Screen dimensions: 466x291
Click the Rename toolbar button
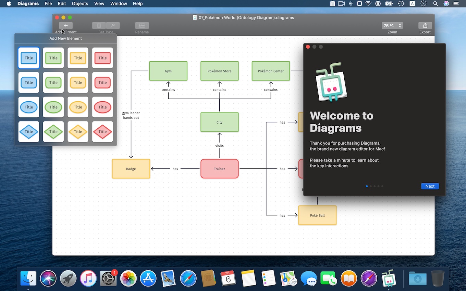142,26
